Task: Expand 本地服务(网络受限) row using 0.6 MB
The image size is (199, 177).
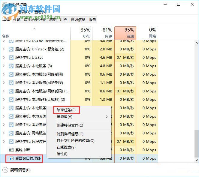Action: [4, 74]
